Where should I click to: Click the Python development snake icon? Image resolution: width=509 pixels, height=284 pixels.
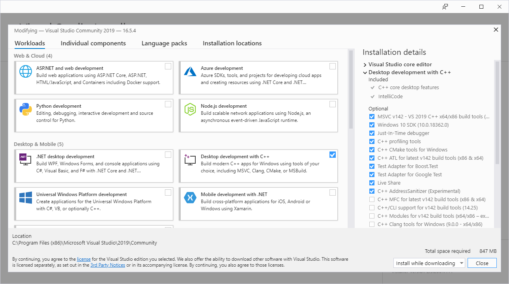(x=26, y=109)
